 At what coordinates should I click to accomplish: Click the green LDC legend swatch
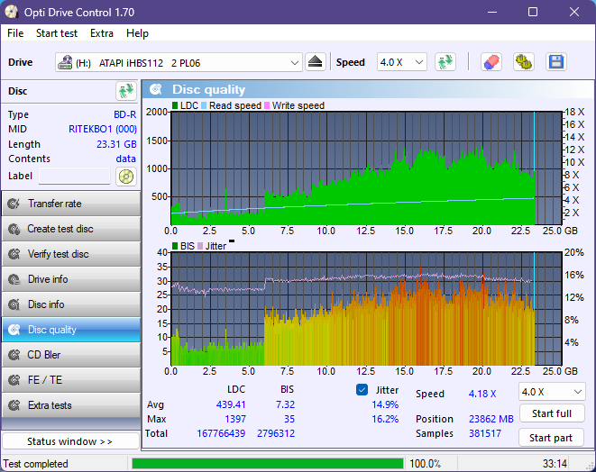pyautogui.click(x=175, y=105)
